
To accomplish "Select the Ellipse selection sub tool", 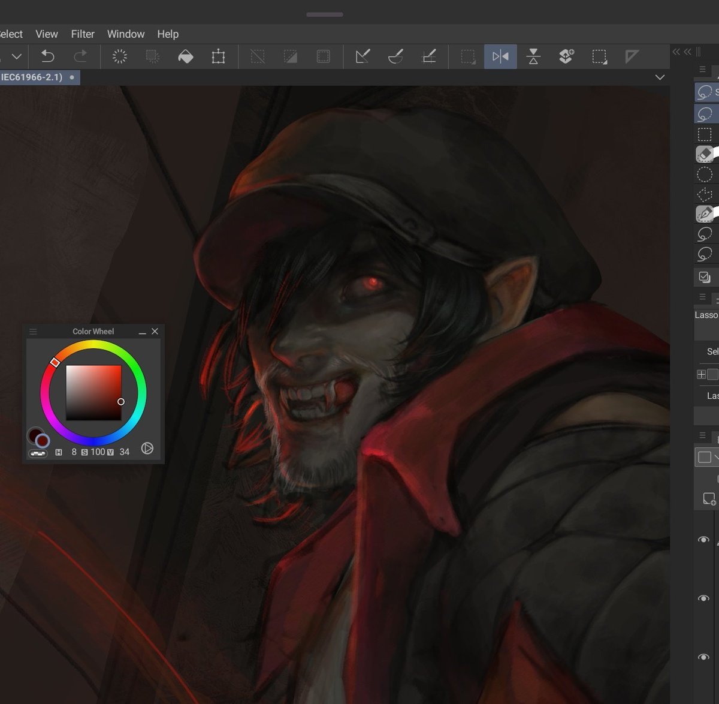I will [705, 175].
